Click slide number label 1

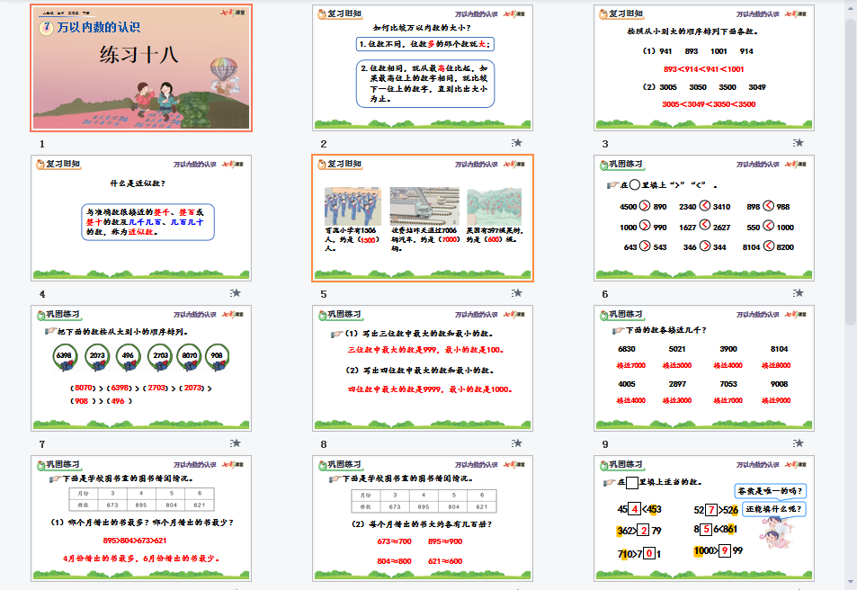[42, 145]
